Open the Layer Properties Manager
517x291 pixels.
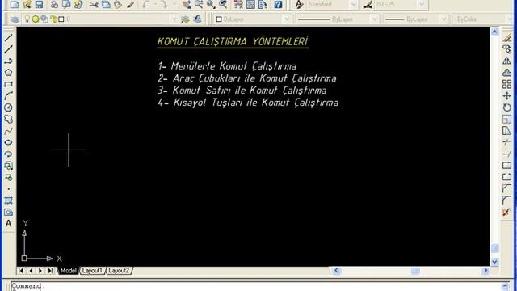[15, 19]
